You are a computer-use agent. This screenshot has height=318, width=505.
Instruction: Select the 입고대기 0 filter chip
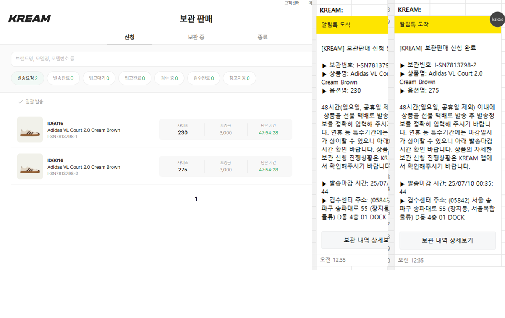click(x=99, y=78)
